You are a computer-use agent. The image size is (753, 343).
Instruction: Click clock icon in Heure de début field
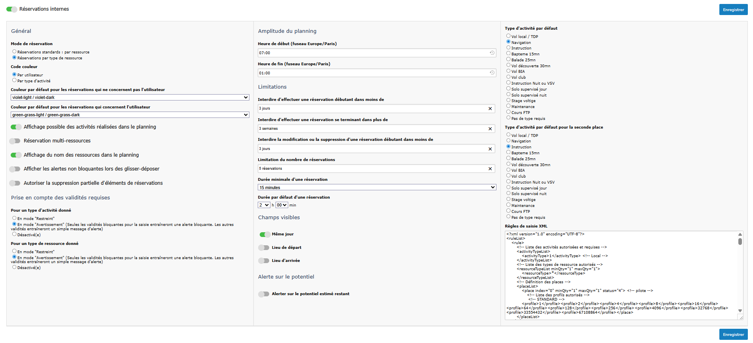coord(492,53)
